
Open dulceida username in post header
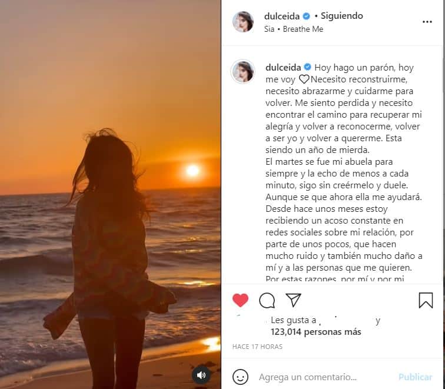[x=281, y=16]
